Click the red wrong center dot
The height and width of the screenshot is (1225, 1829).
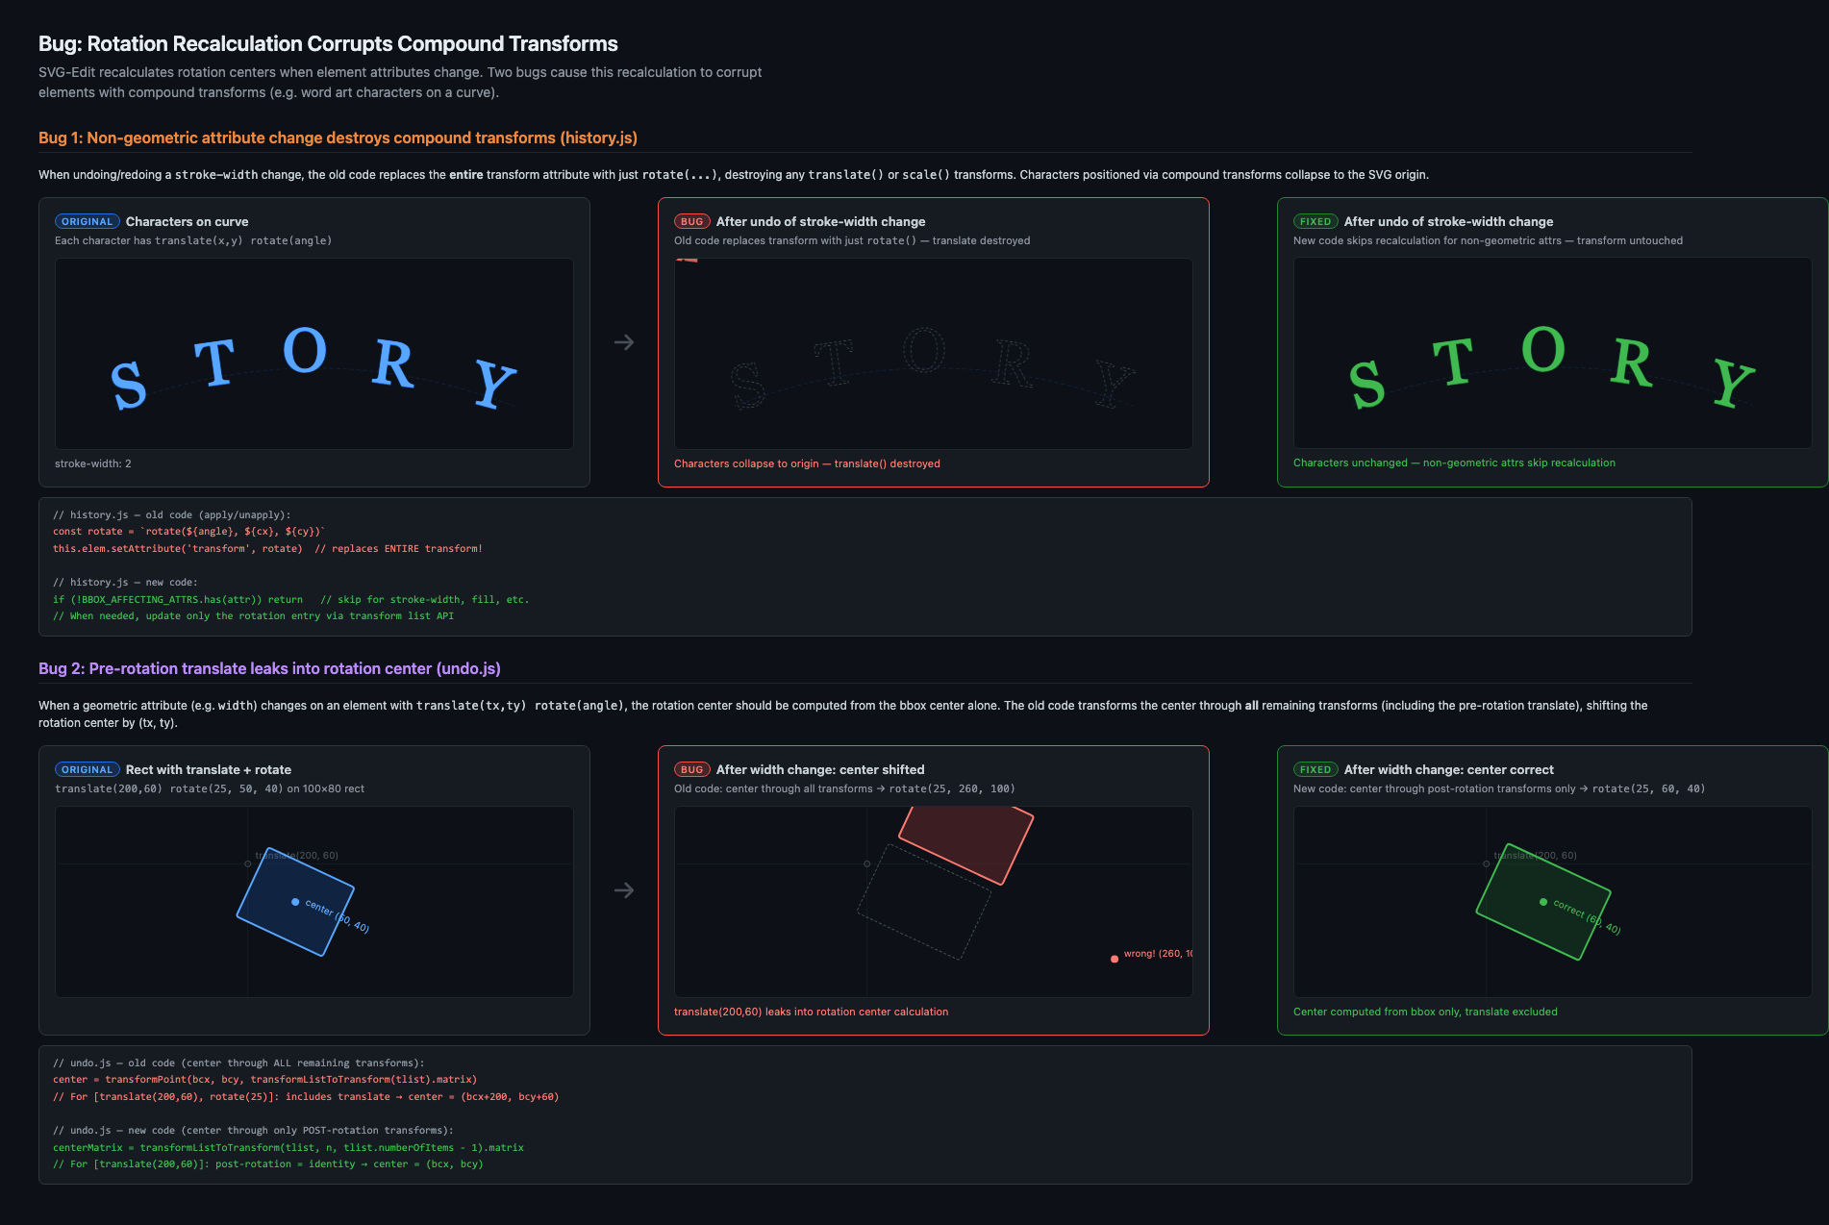1115,959
